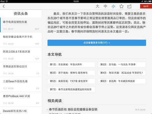Tap the back arrow icon

4,6
